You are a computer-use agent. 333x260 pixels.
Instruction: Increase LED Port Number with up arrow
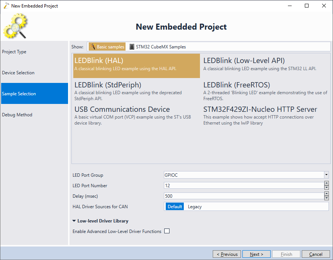click(327, 183)
